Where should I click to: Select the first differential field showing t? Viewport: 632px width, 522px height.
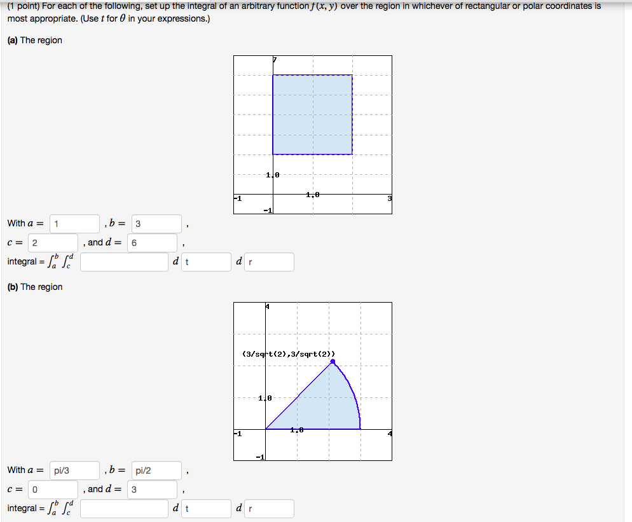click(206, 261)
